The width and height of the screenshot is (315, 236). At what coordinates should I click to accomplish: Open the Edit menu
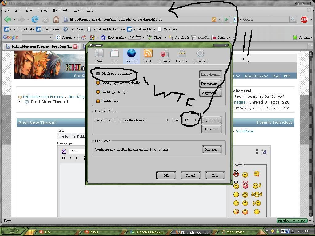click(x=18, y=10)
